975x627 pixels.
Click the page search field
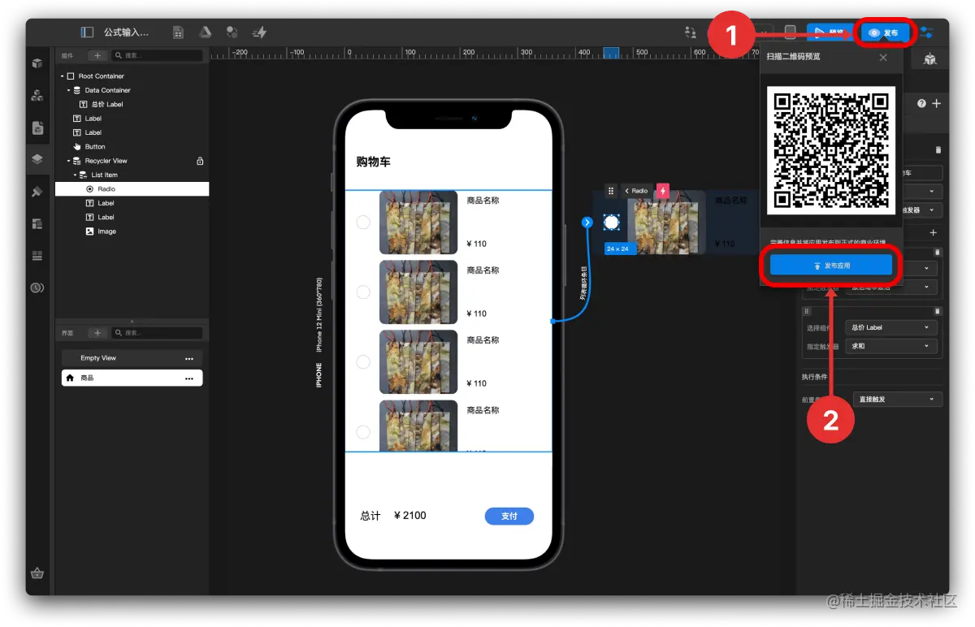[x=157, y=333]
